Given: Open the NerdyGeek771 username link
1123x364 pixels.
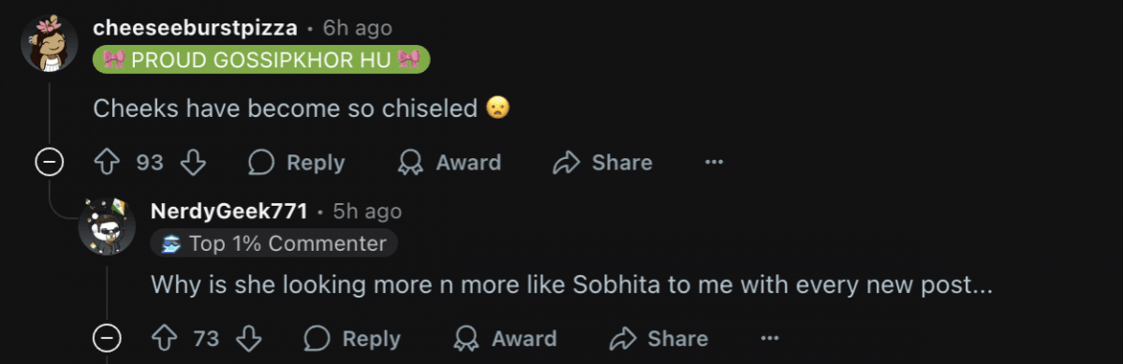Looking at the screenshot, I should (x=229, y=211).
